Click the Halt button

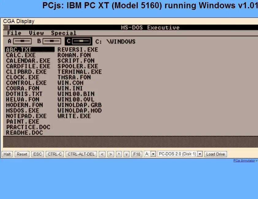(x=7, y=154)
